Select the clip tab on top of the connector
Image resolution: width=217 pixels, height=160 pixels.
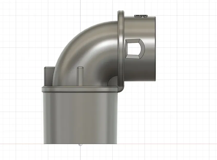click(x=140, y=16)
